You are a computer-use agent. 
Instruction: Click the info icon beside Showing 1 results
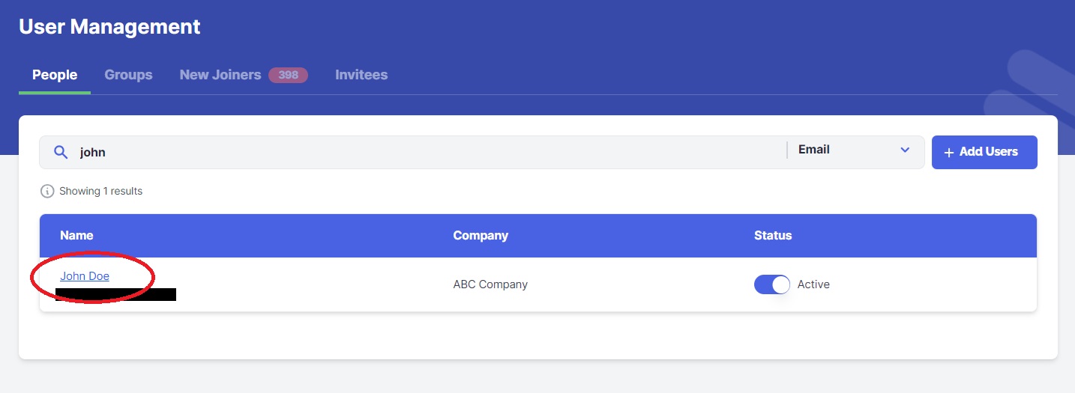coord(47,191)
